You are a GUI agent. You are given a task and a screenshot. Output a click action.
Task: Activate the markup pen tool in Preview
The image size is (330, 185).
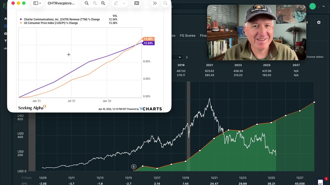pos(116,3)
